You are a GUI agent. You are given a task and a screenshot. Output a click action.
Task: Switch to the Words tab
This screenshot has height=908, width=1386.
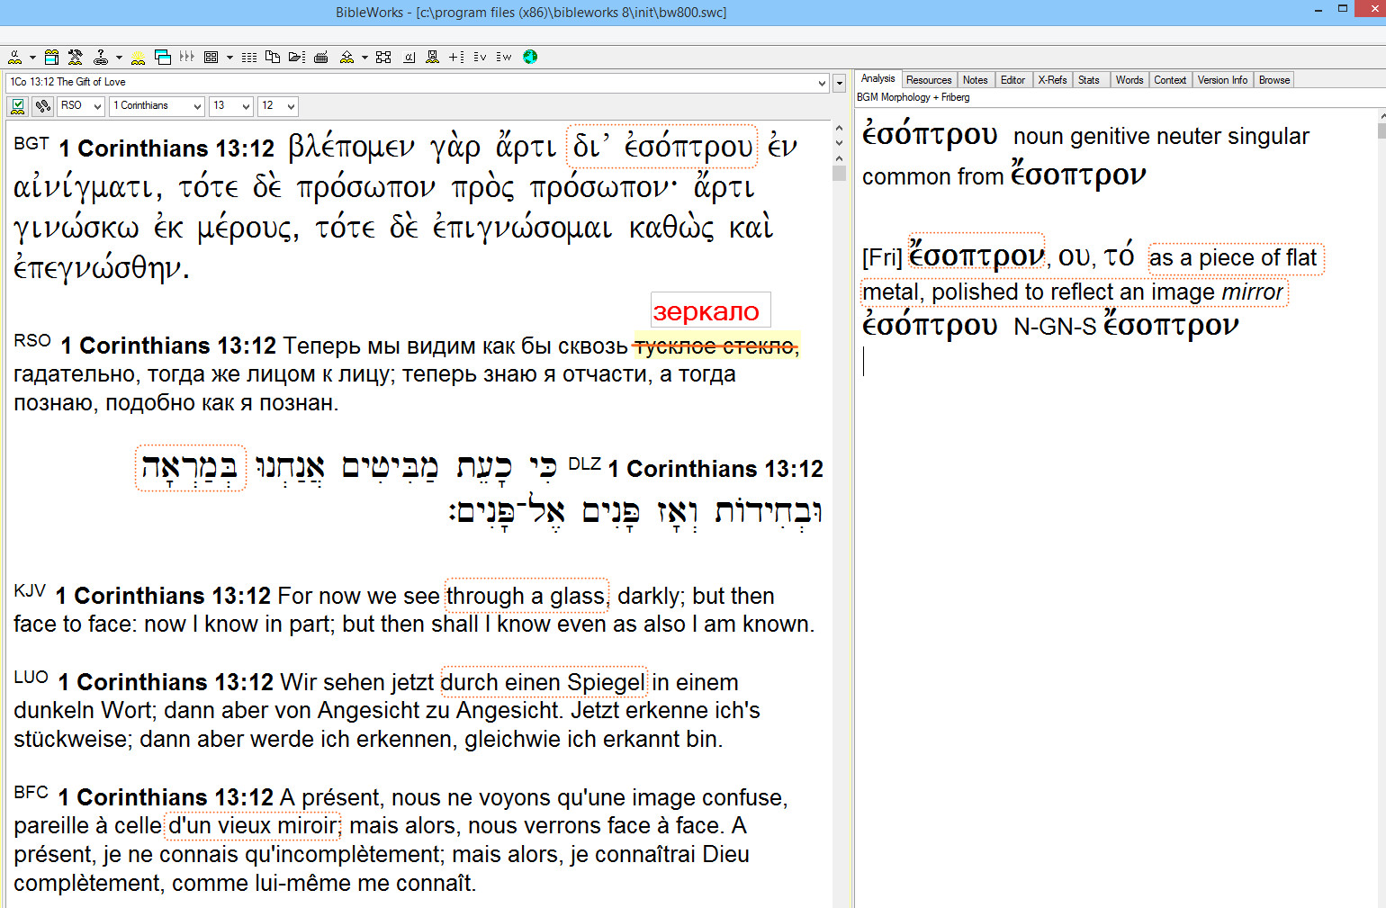click(1129, 80)
